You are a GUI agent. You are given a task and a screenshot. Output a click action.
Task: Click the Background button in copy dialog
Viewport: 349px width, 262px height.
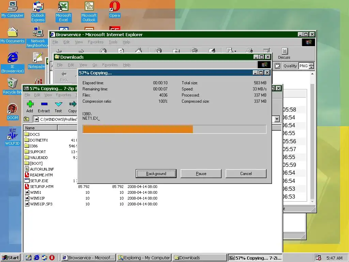tap(156, 174)
